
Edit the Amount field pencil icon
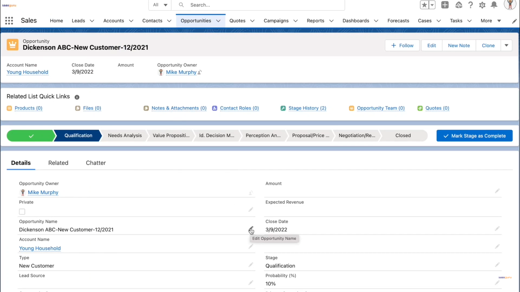coord(497,191)
